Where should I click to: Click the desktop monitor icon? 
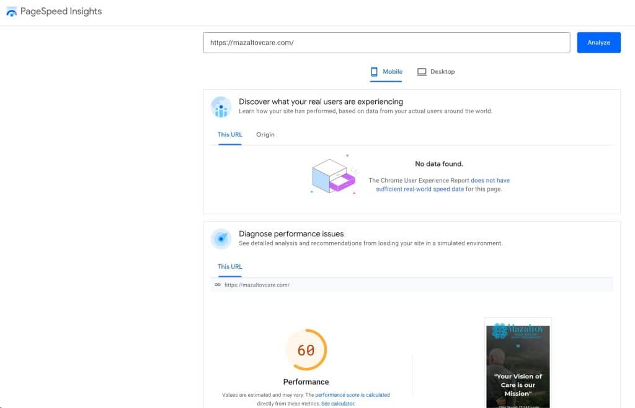click(x=422, y=72)
